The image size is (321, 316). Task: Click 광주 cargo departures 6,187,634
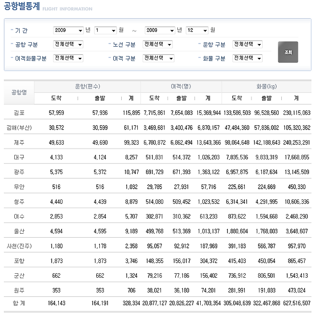pos(266,172)
